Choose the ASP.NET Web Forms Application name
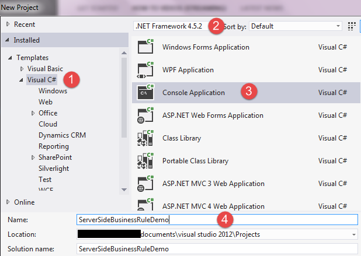The width and height of the screenshot is (361, 256). tap(213, 115)
